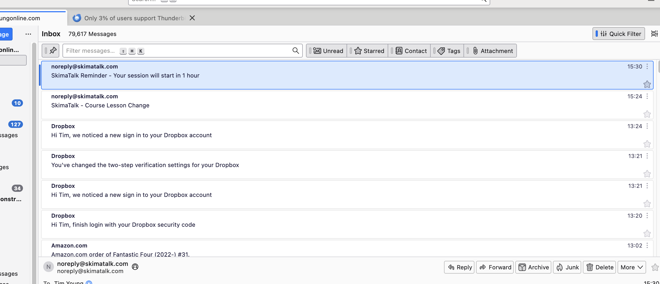Open options menu for two-step verification message
The width and height of the screenshot is (660, 284).
tap(647, 156)
